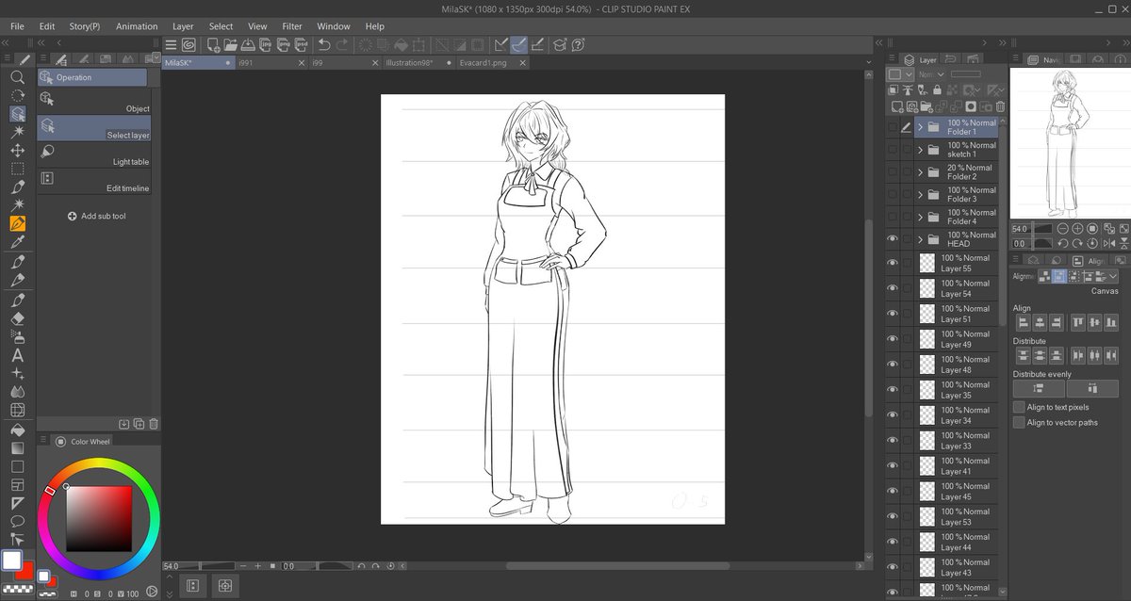Show the Folder 2 layer folder
Screen dimensions: 1131x601
click(x=893, y=171)
